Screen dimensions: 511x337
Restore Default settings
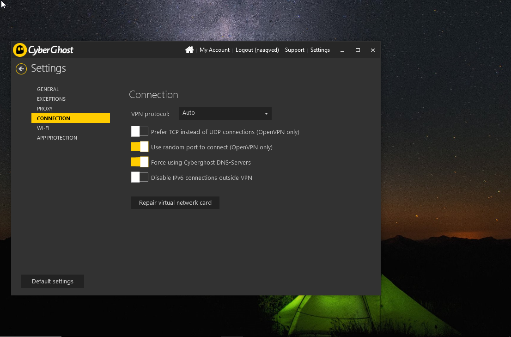click(x=53, y=281)
